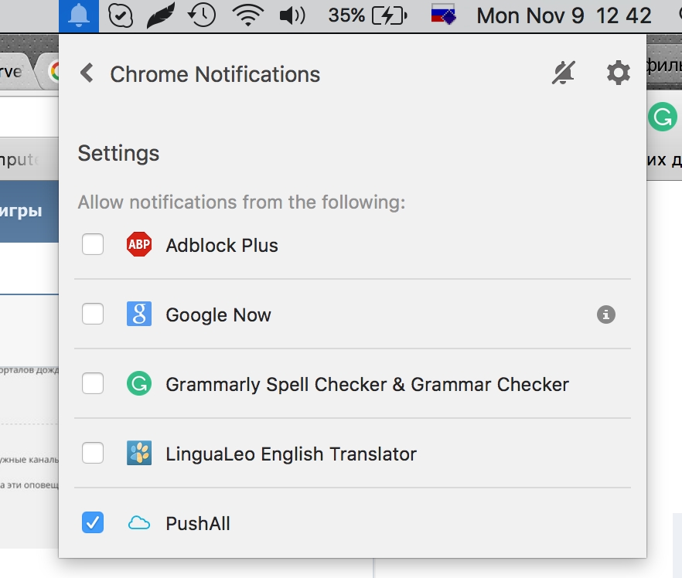682x578 pixels.
Task: Click "Allow notifications from the following:" text
Action: tap(241, 202)
